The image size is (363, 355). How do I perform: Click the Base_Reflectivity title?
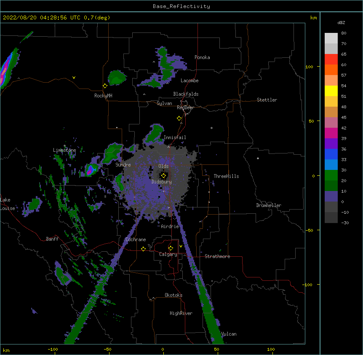tap(181, 6)
